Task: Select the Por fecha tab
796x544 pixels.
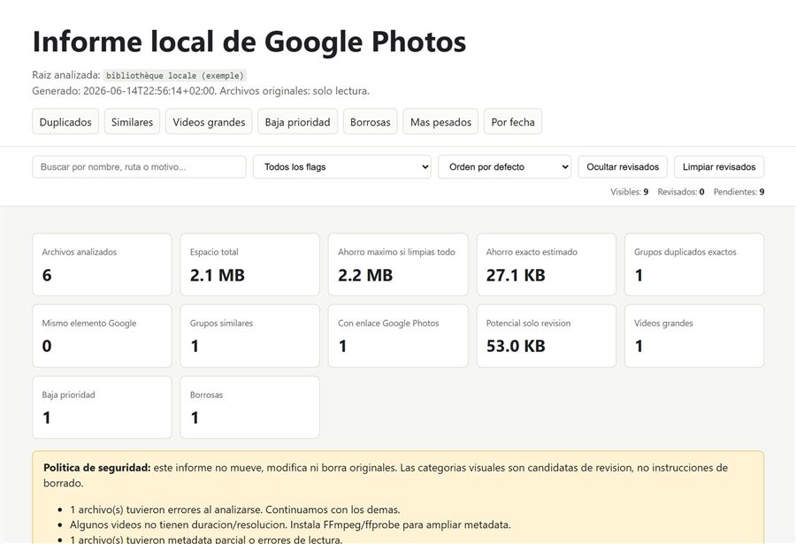Action: [x=513, y=122]
